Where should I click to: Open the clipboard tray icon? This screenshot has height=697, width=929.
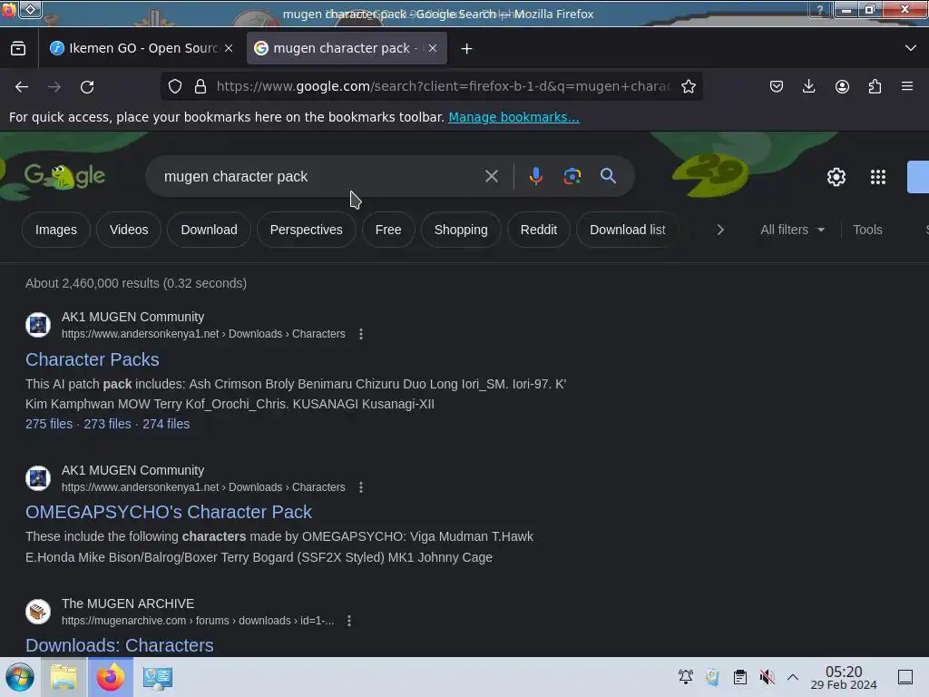(x=740, y=677)
